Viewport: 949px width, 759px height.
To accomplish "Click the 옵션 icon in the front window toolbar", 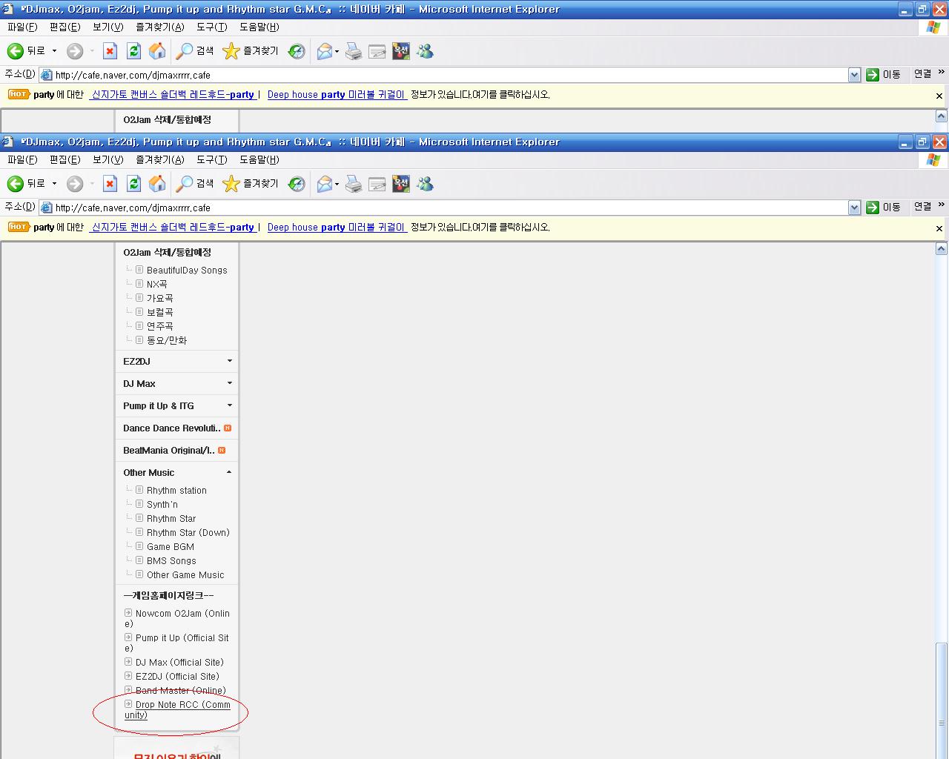I will (x=401, y=184).
